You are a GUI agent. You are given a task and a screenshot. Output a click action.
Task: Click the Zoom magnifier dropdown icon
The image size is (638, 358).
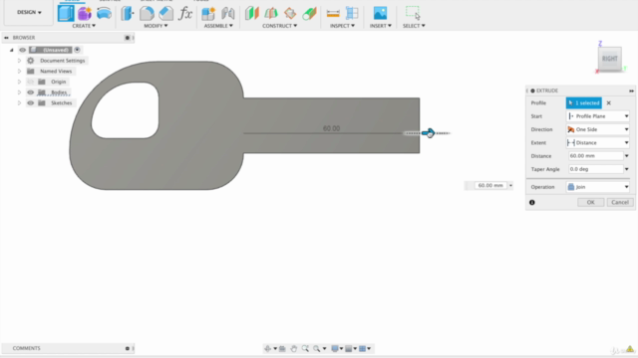point(317,348)
